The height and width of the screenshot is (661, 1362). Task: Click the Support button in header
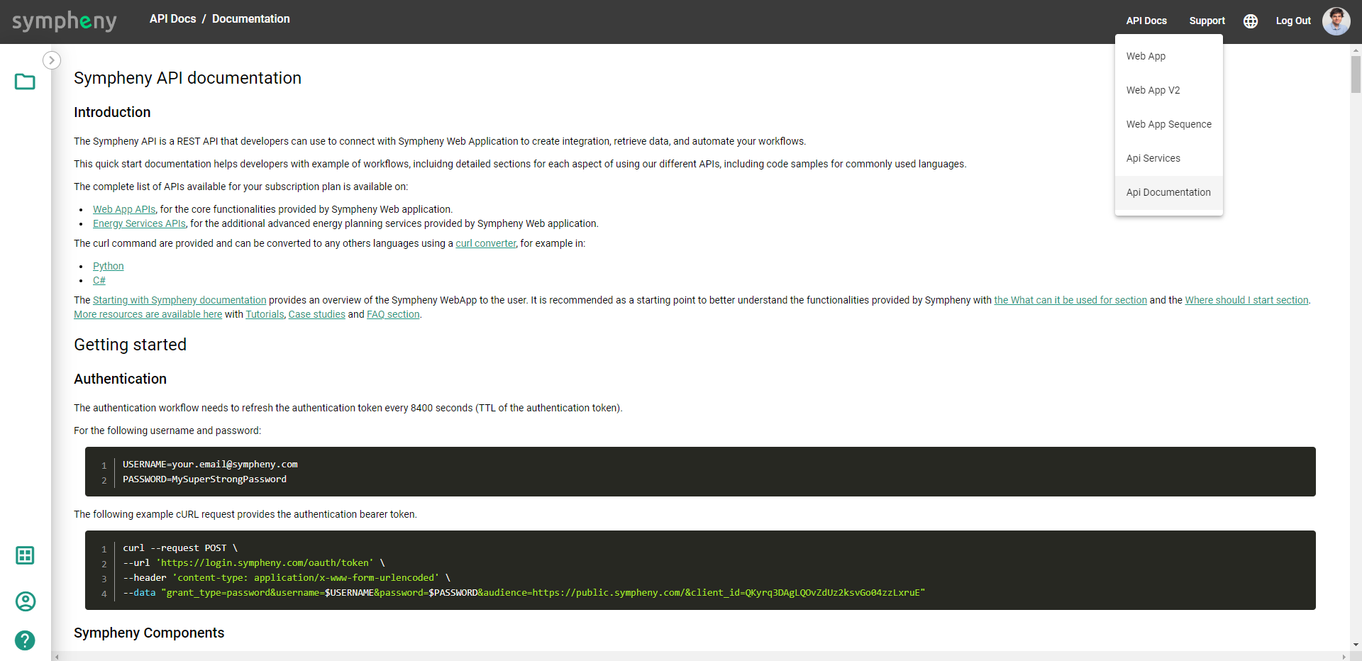[1207, 21]
